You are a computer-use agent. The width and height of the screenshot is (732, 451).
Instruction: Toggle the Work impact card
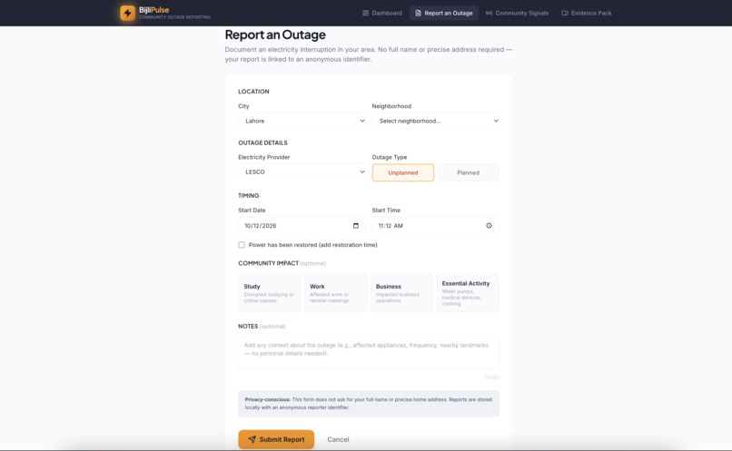(x=336, y=293)
